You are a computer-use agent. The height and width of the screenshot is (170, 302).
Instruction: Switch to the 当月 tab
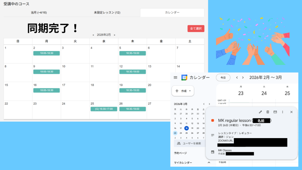38,13
